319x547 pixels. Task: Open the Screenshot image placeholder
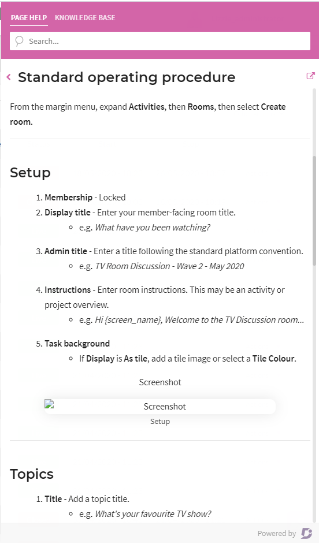click(x=160, y=407)
